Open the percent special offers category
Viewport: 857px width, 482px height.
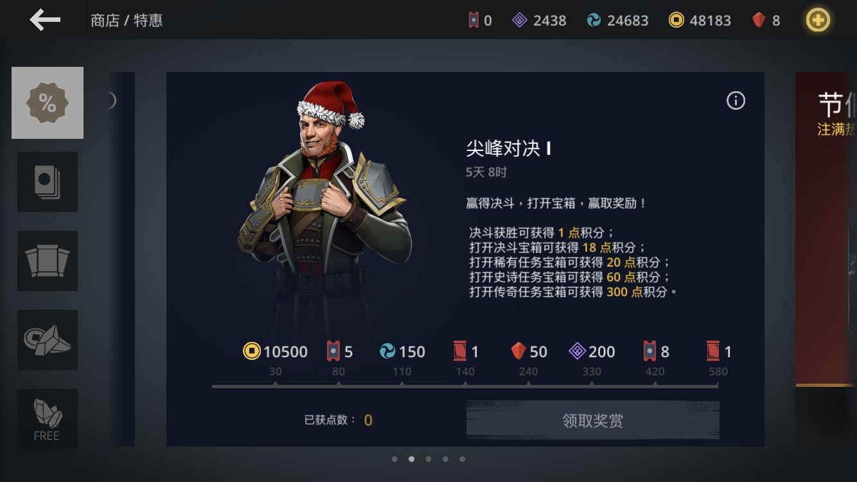[x=48, y=103]
